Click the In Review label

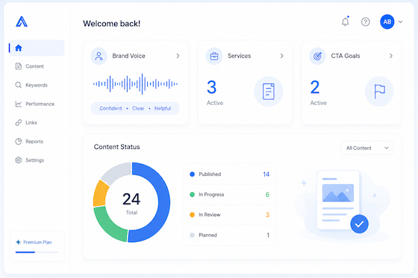click(x=210, y=215)
